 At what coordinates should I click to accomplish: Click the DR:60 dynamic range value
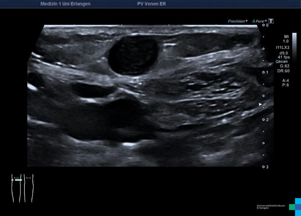tap(284, 71)
